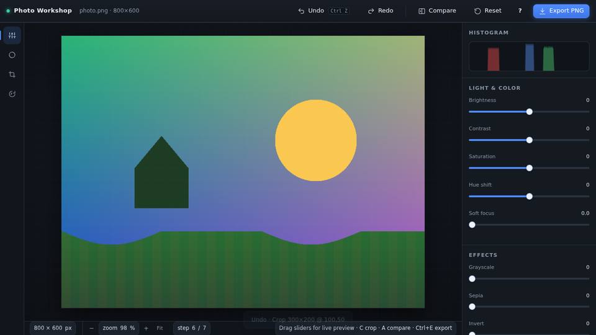This screenshot has width=596, height=335.
Task: Click the Brightness slider handle
Action: [529, 112]
